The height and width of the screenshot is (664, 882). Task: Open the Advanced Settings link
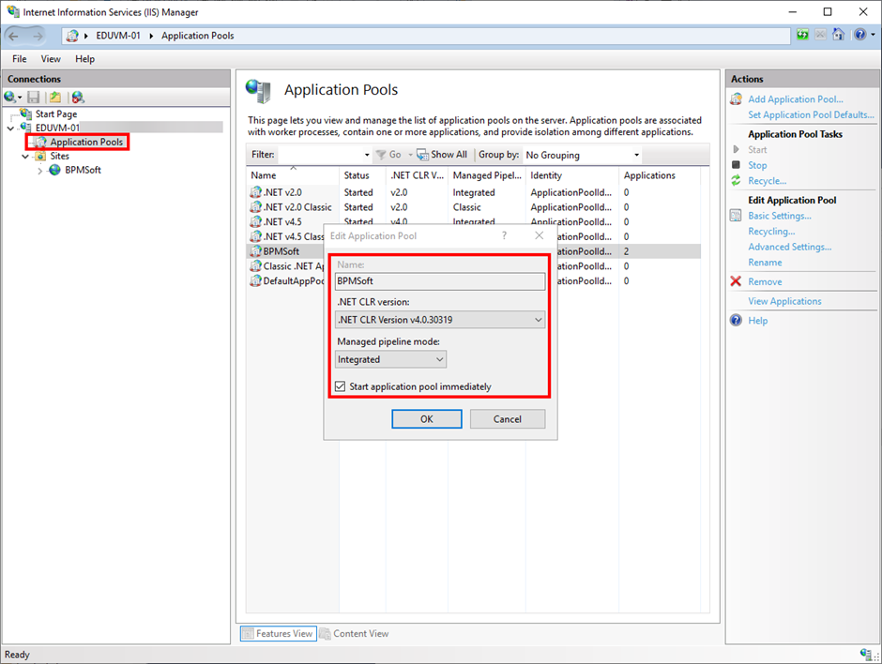[x=789, y=247]
